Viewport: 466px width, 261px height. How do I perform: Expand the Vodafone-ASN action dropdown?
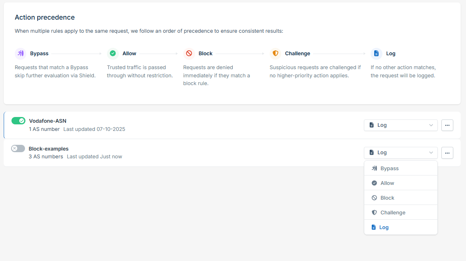tap(400, 125)
